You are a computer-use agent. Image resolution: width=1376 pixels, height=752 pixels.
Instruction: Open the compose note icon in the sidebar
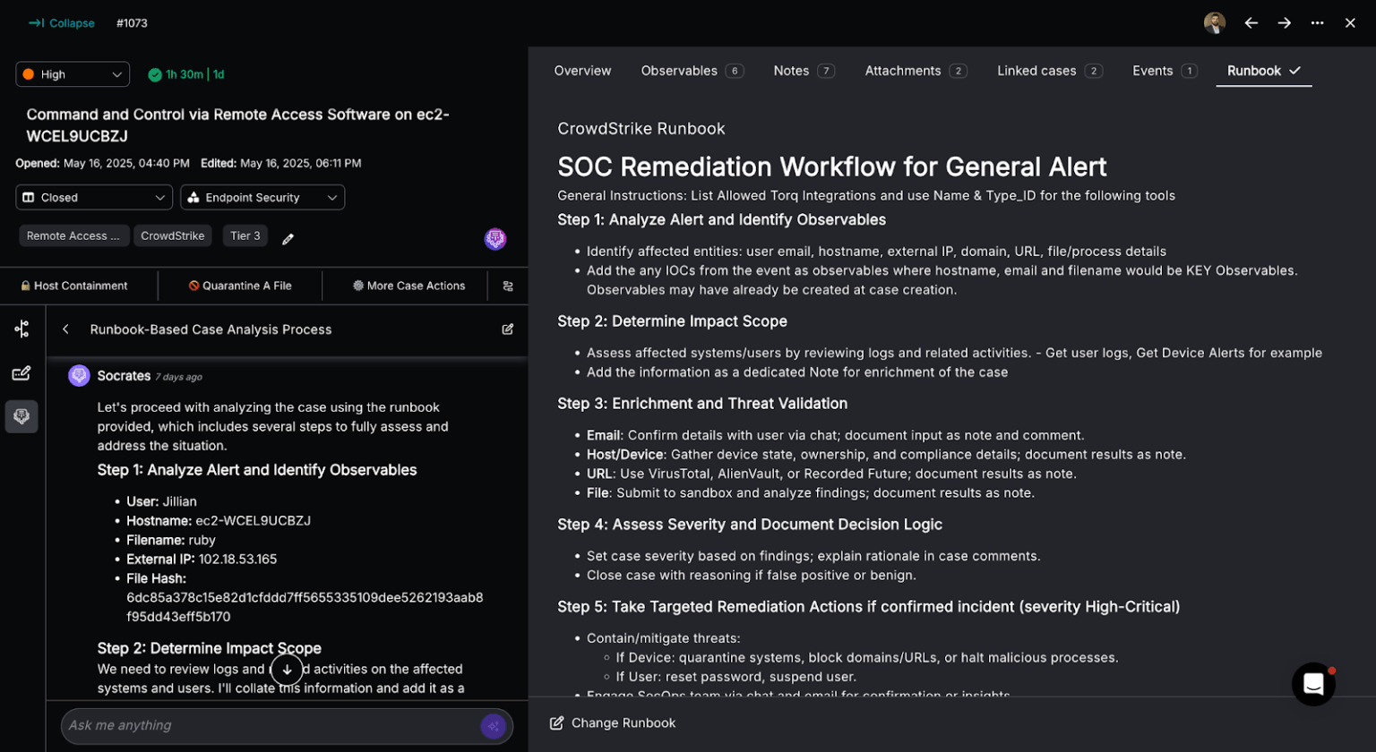click(x=21, y=372)
